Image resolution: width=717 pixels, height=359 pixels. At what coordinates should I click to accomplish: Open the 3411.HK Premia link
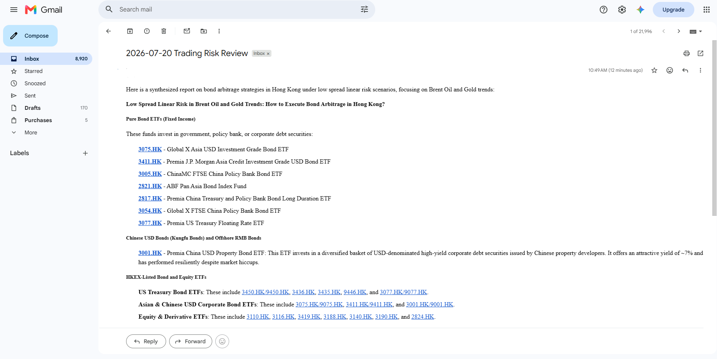[150, 162]
